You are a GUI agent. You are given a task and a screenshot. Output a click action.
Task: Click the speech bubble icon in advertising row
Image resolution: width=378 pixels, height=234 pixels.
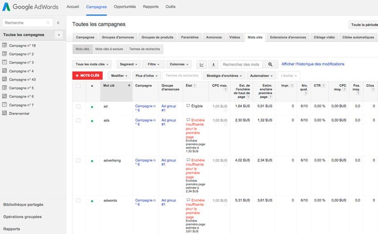tap(188, 160)
